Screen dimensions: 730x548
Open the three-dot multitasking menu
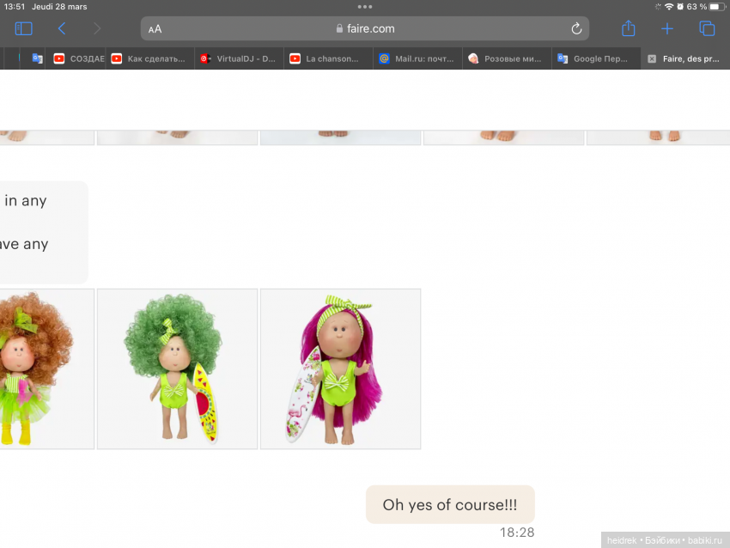tap(365, 7)
